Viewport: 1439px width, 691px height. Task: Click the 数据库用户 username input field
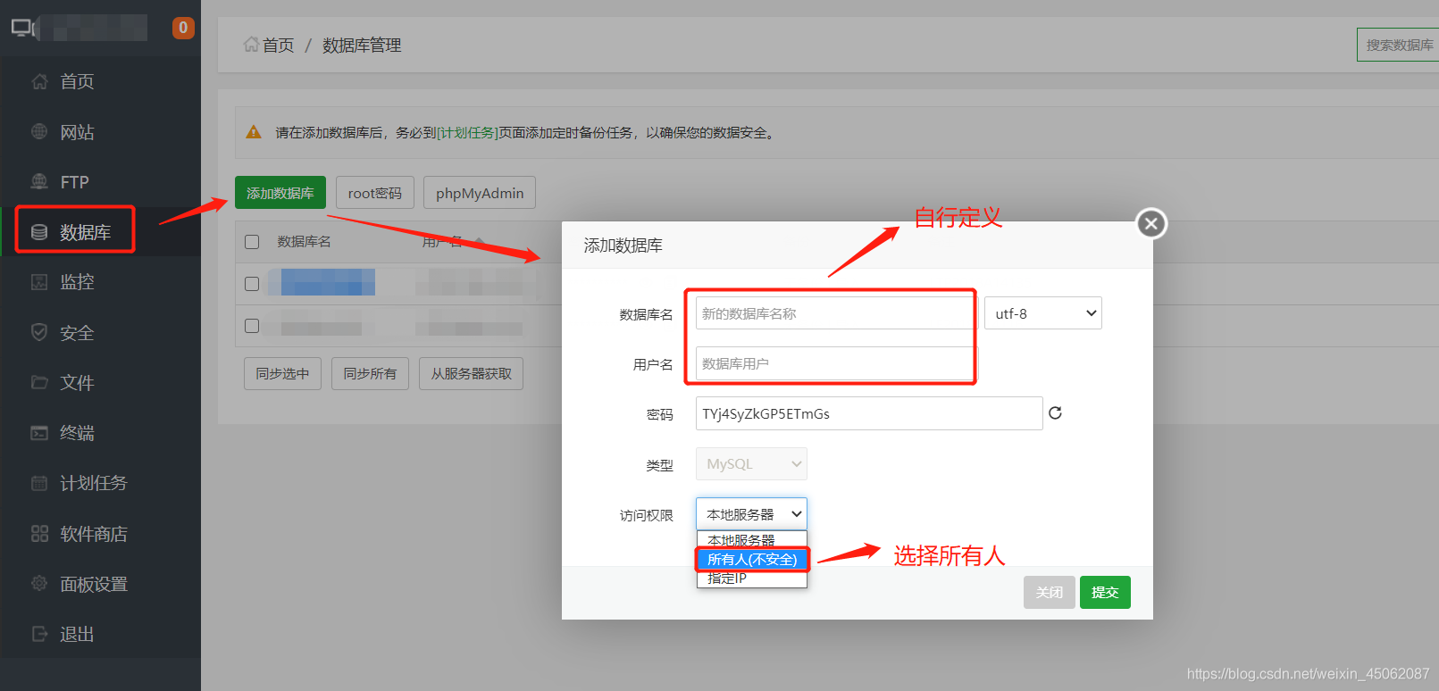point(835,363)
